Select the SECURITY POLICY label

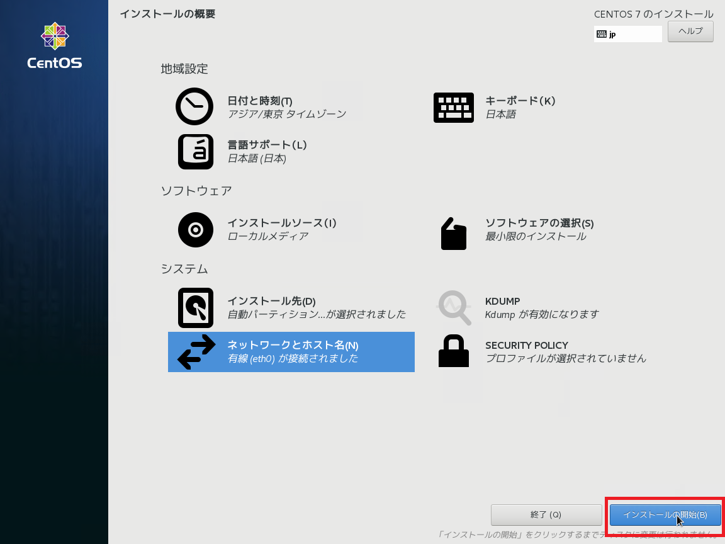click(527, 345)
